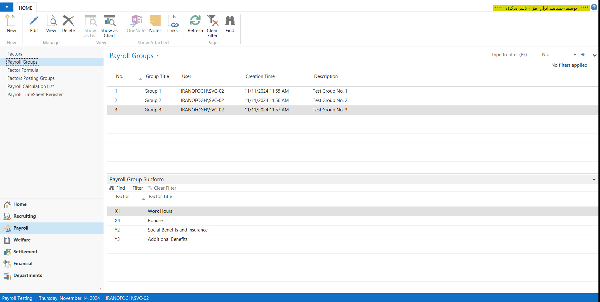Click the filter go arrow button
The height and width of the screenshot is (302, 600).
pos(583,55)
